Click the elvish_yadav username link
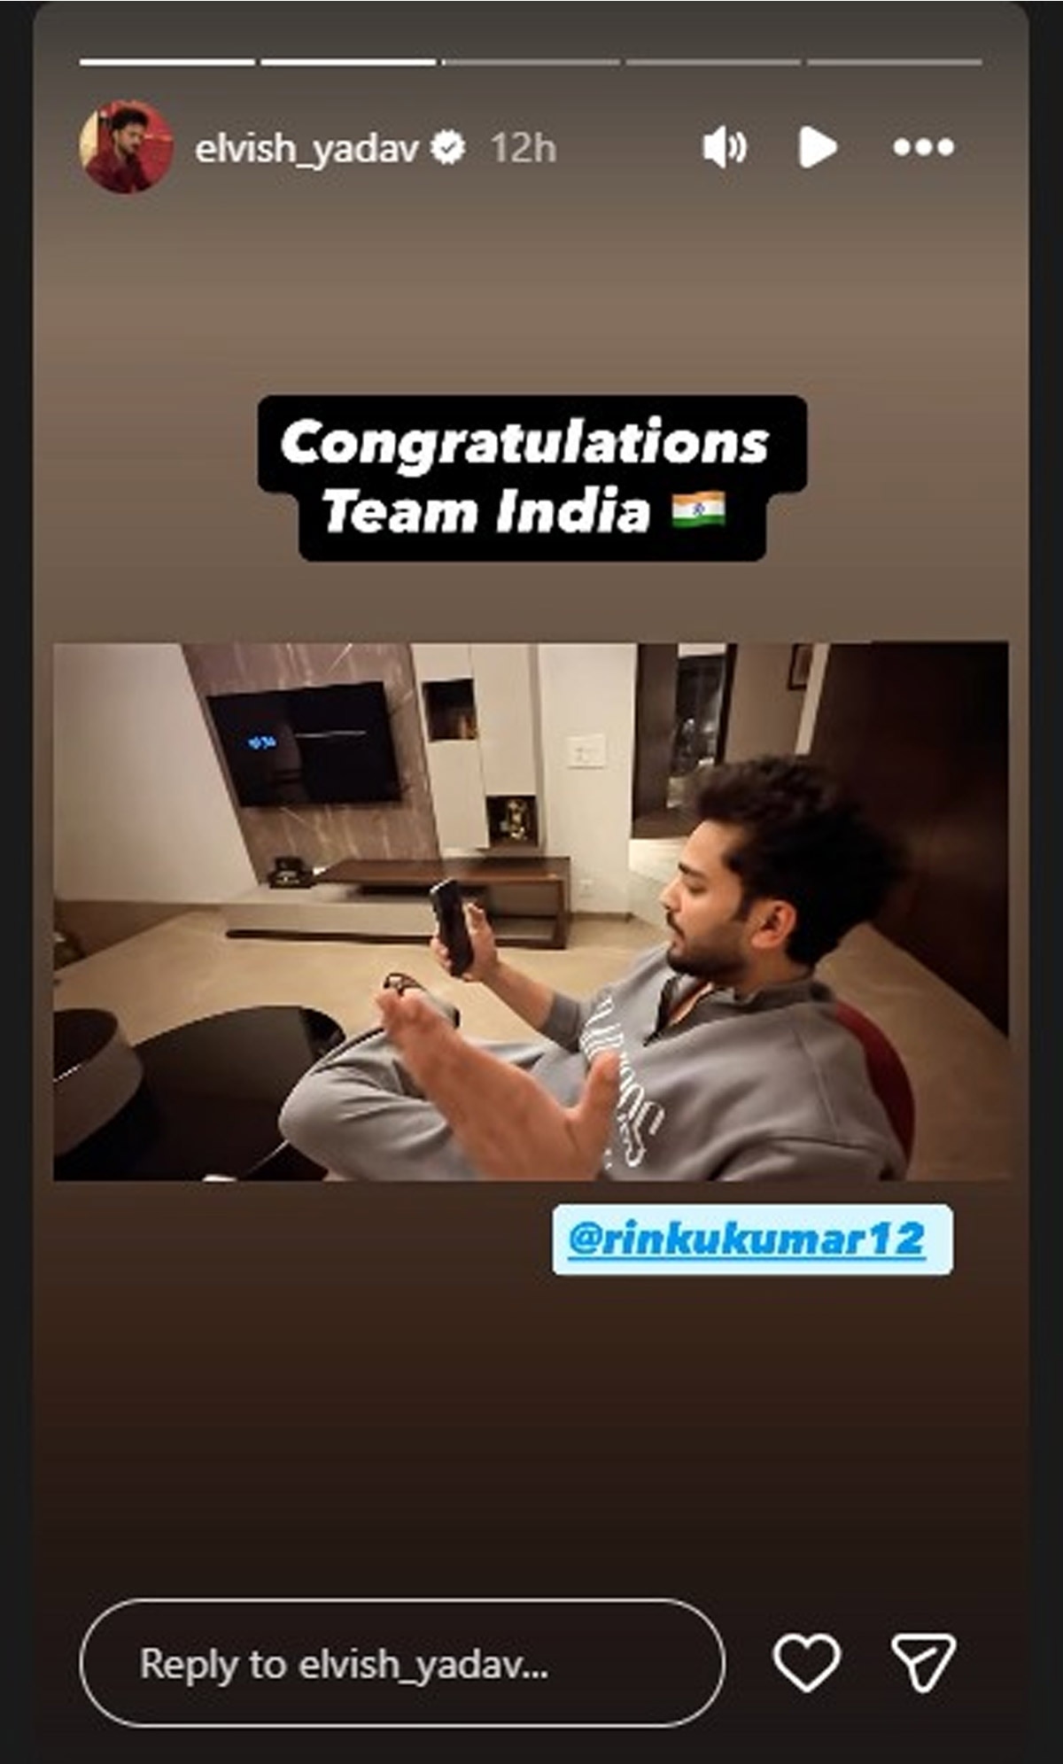 [x=306, y=149]
